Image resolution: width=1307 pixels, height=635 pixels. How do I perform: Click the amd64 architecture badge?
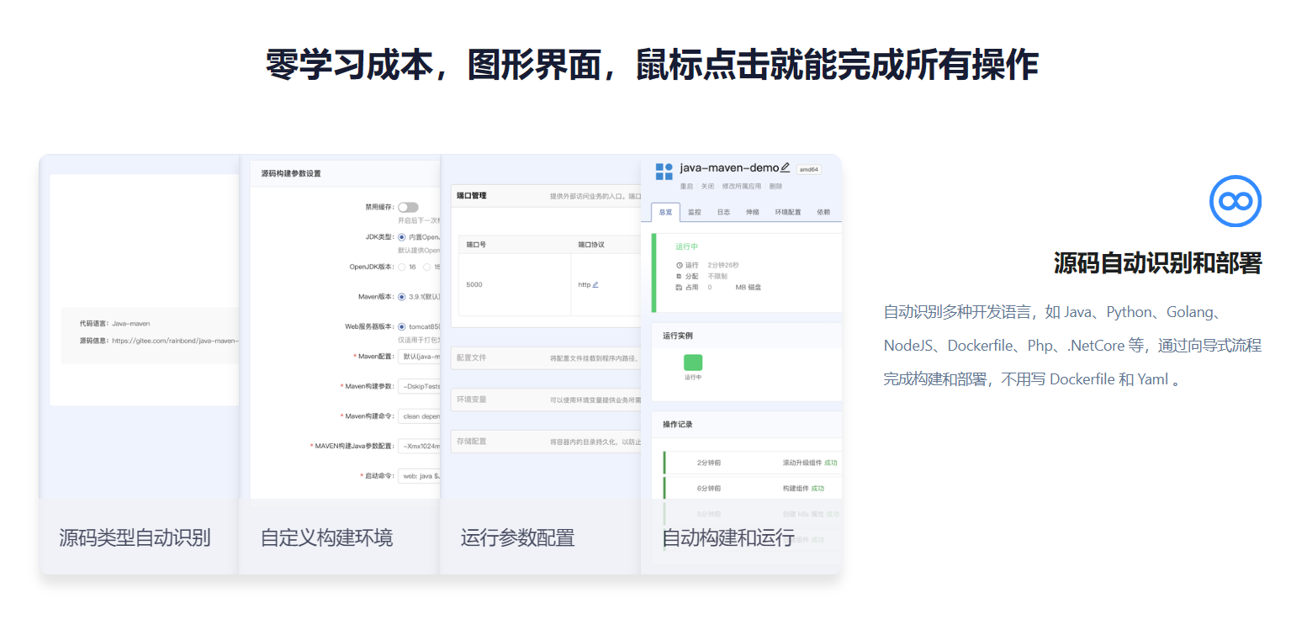click(x=808, y=169)
